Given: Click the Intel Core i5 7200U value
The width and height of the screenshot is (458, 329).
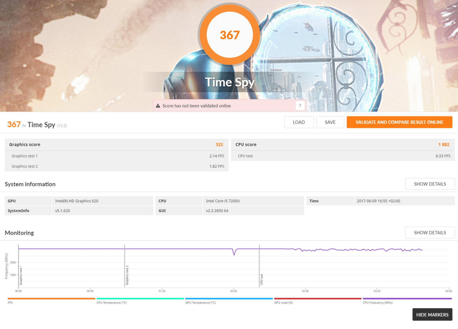Looking at the screenshot, I should [x=223, y=201].
